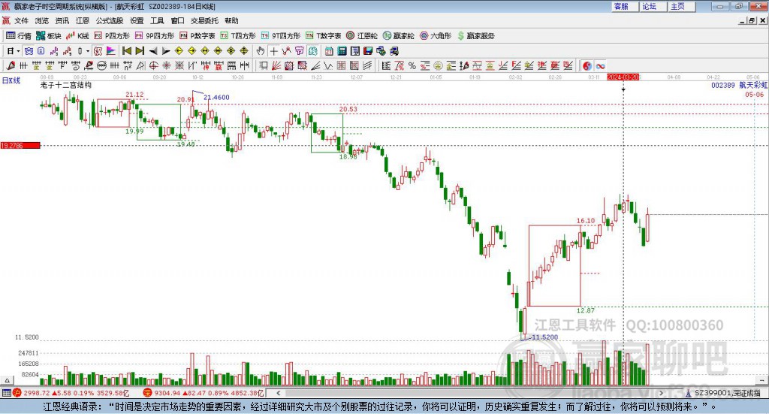Open the P四方形 tool
The image size is (769, 414).
click(x=112, y=36)
